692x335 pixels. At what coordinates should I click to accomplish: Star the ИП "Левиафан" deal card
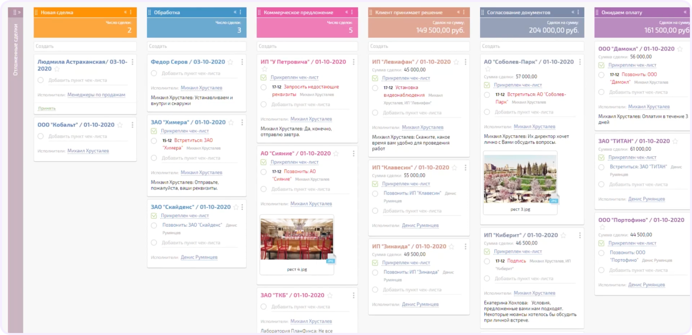click(x=456, y=62)
